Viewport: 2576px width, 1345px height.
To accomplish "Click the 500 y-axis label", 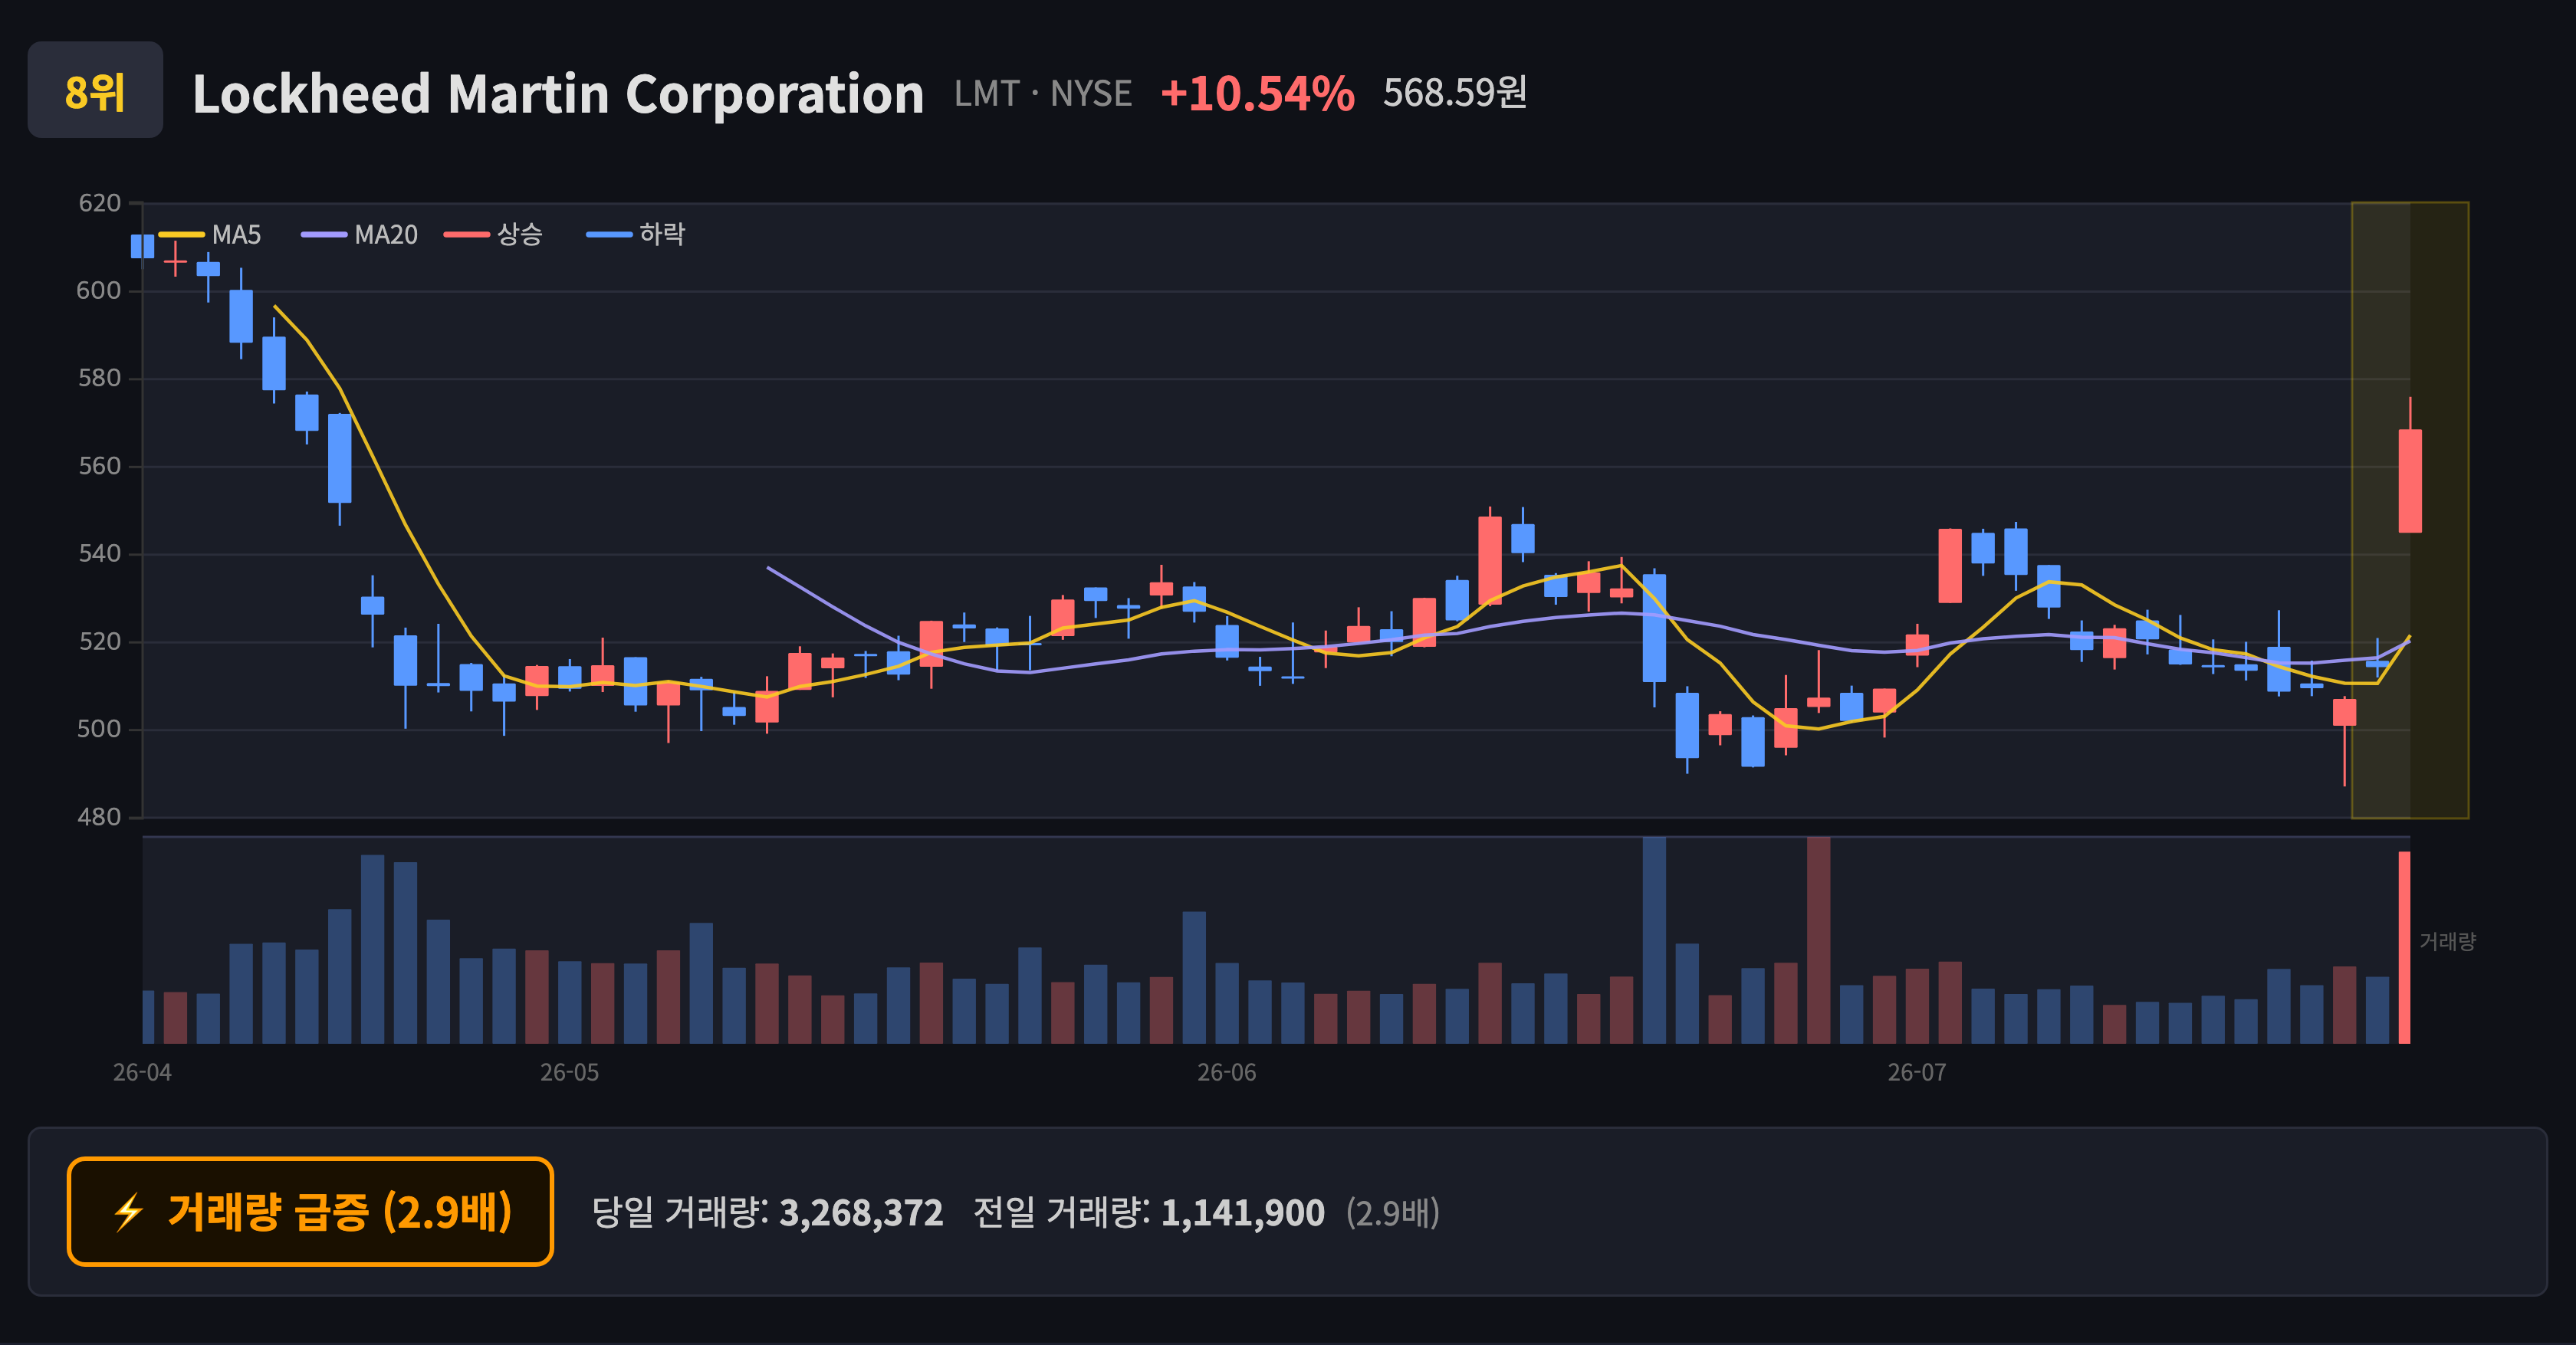I will coord(99,730).
